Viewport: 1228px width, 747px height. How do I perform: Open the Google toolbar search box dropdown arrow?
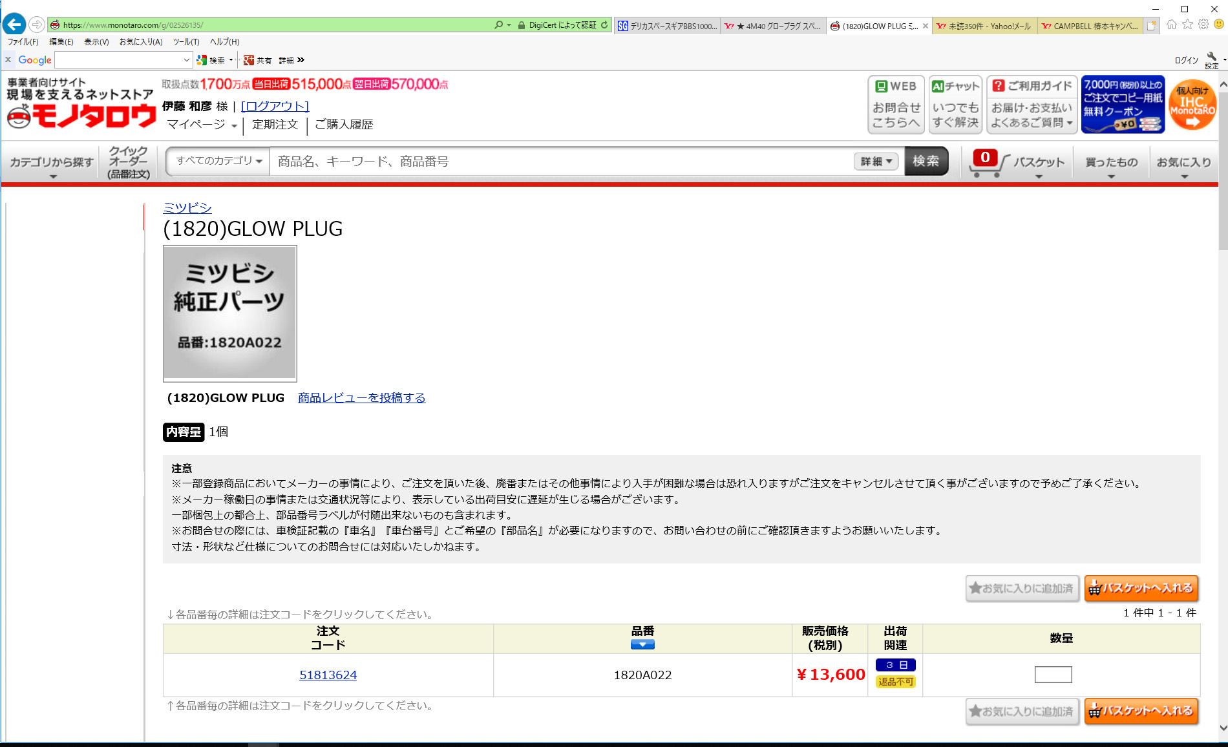click(187, 60)
